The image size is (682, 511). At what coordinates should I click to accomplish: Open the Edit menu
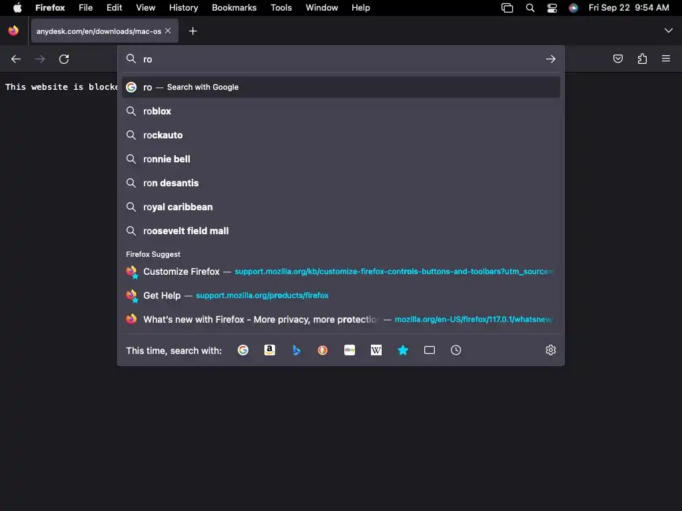click(115, 8)
